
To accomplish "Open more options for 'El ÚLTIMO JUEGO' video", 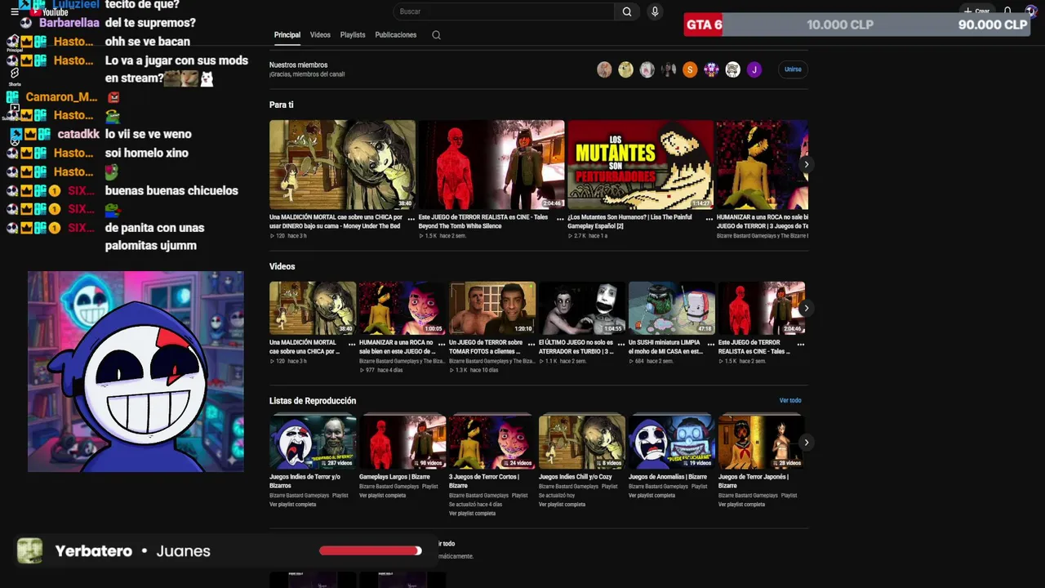I will click(621, 345).
